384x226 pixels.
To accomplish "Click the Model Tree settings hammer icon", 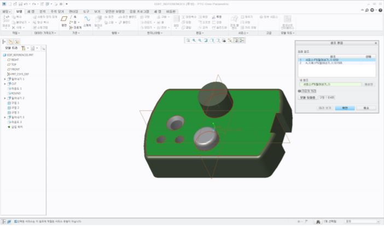I will pos(23,48).
